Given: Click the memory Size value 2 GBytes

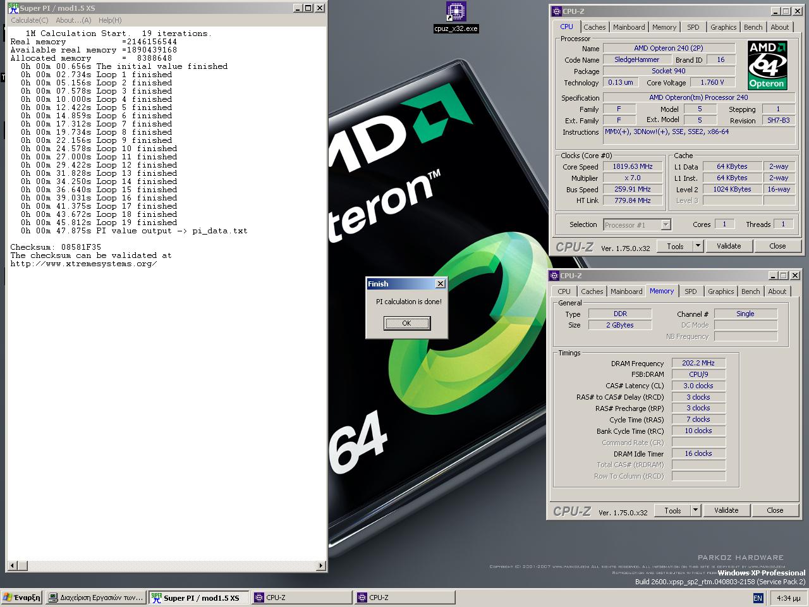Looking at the screenshot, I should click(619, 325).
